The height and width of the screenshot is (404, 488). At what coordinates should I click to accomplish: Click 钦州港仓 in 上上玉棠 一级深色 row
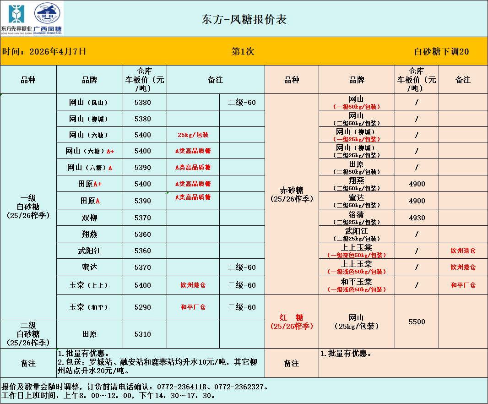point(463,251)
